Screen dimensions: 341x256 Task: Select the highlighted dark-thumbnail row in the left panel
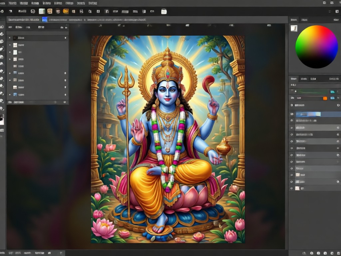pyautogui.click(x=37, y=38)
